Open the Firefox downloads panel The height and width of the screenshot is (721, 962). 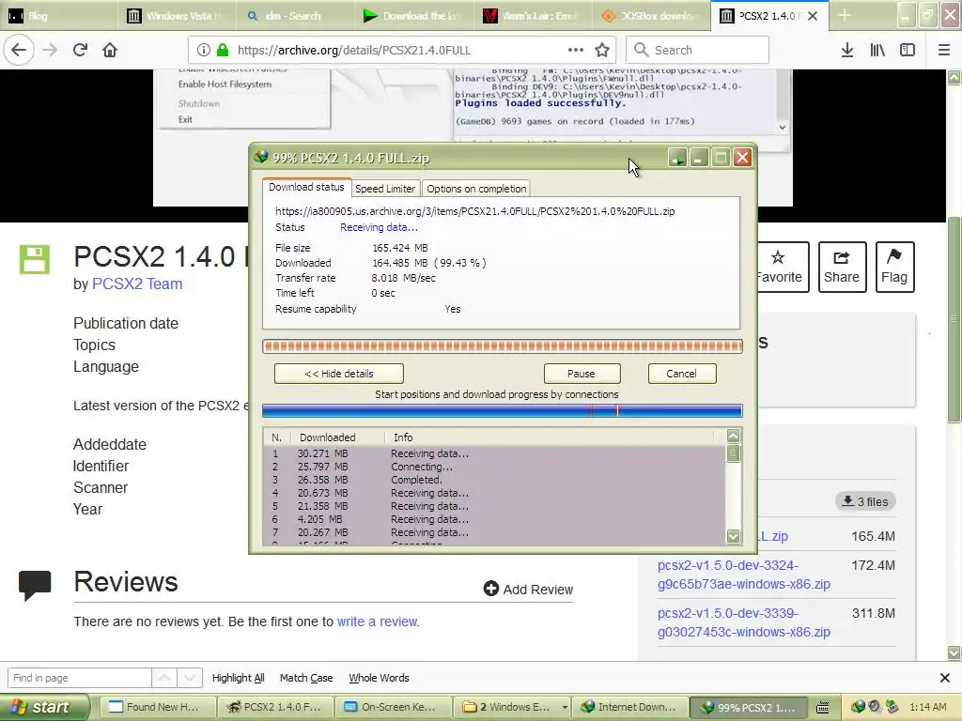tap(847, 50)
